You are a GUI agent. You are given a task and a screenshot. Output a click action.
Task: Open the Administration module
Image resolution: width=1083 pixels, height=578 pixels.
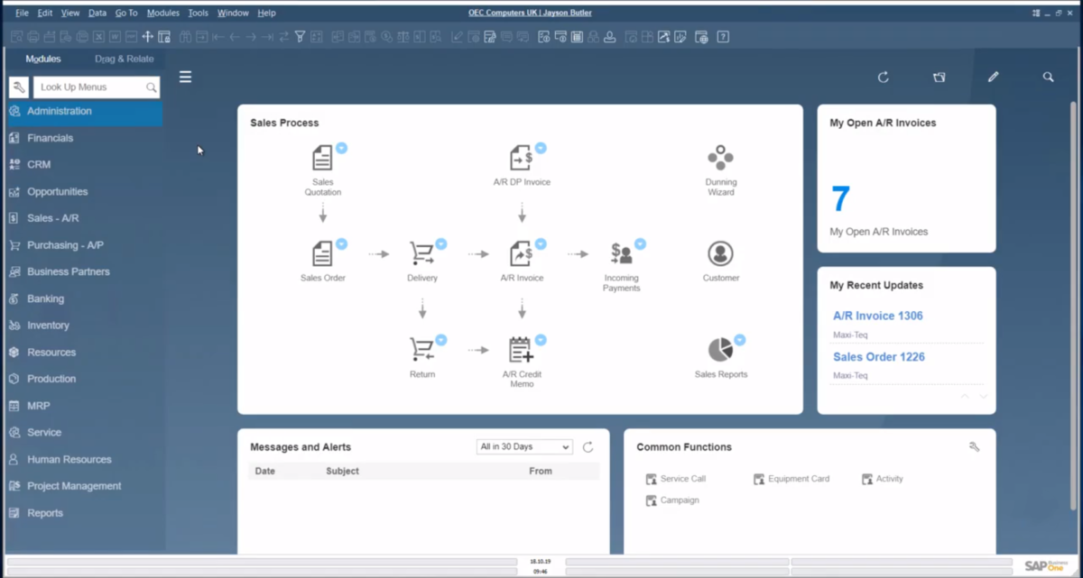[82, 111]
